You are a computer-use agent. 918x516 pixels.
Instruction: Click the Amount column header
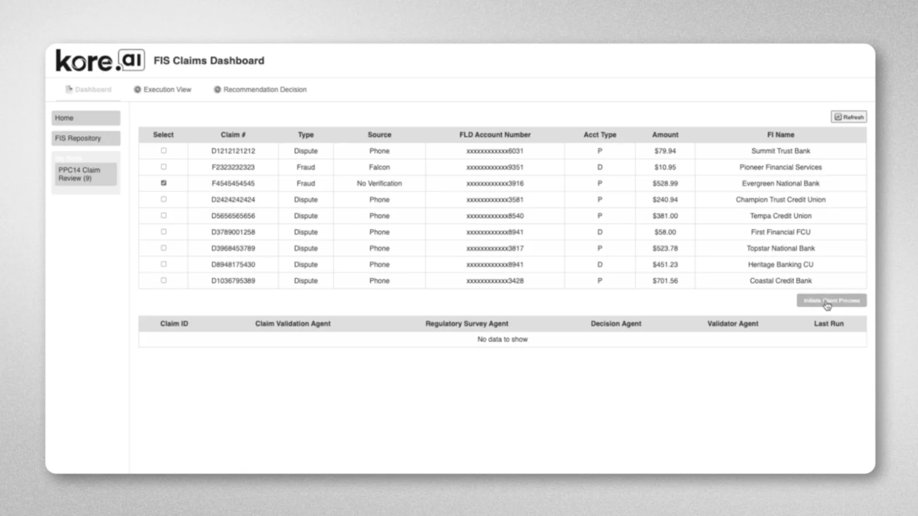click(x=665, y=135)
